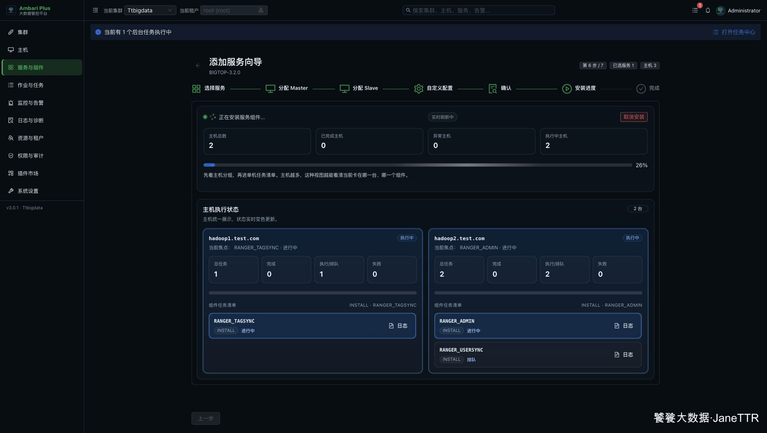Screen dimensions: 767x433
Task: Open the Administrator user menu
Action: coord(738,10)
